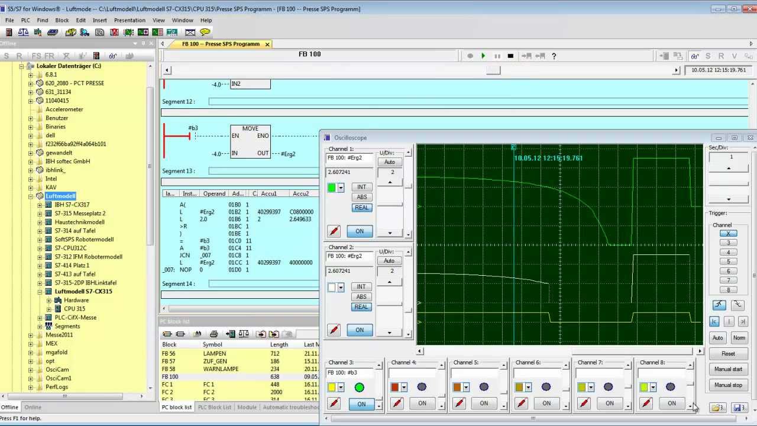
Task: Click the black stop button in FB 100 toolbar
Action: pos(510,56)
